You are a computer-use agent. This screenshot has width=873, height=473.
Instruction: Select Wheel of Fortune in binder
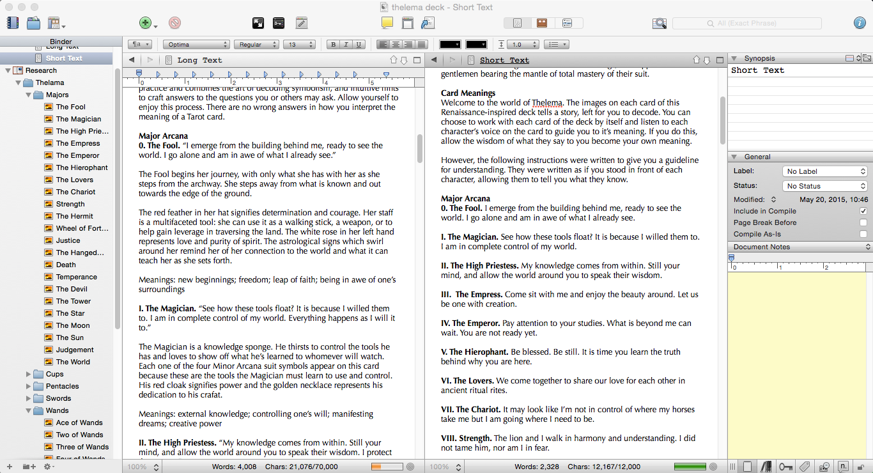coord(82,228)
